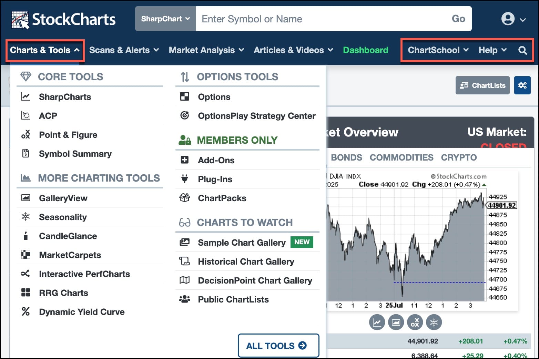Click the blue chart settings gears icon
This screenshot has height=359, width=539.
coord(522,85)
